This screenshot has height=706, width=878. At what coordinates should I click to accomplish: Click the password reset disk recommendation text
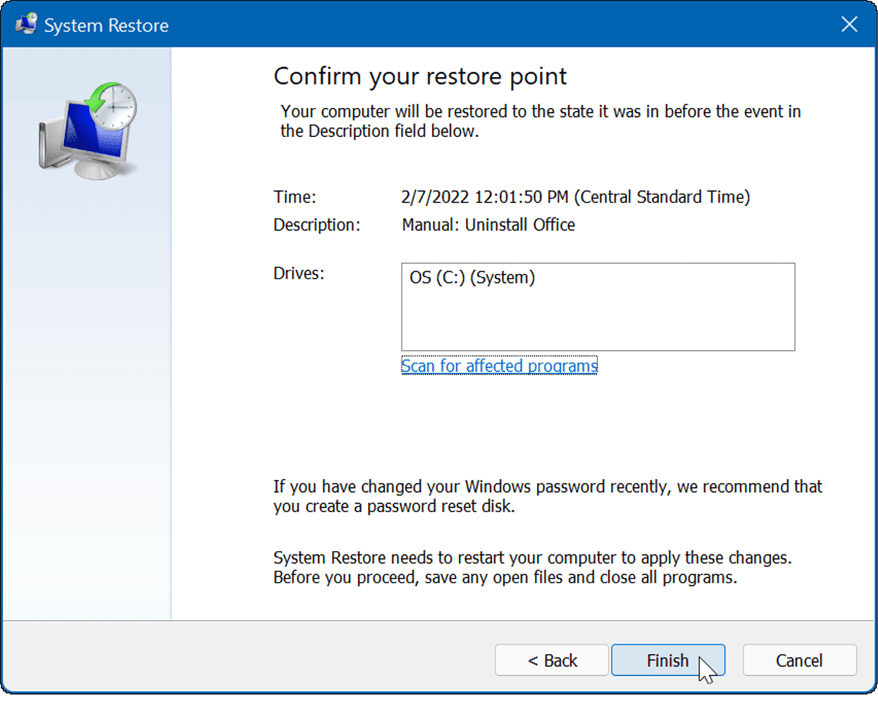(547, 496)
